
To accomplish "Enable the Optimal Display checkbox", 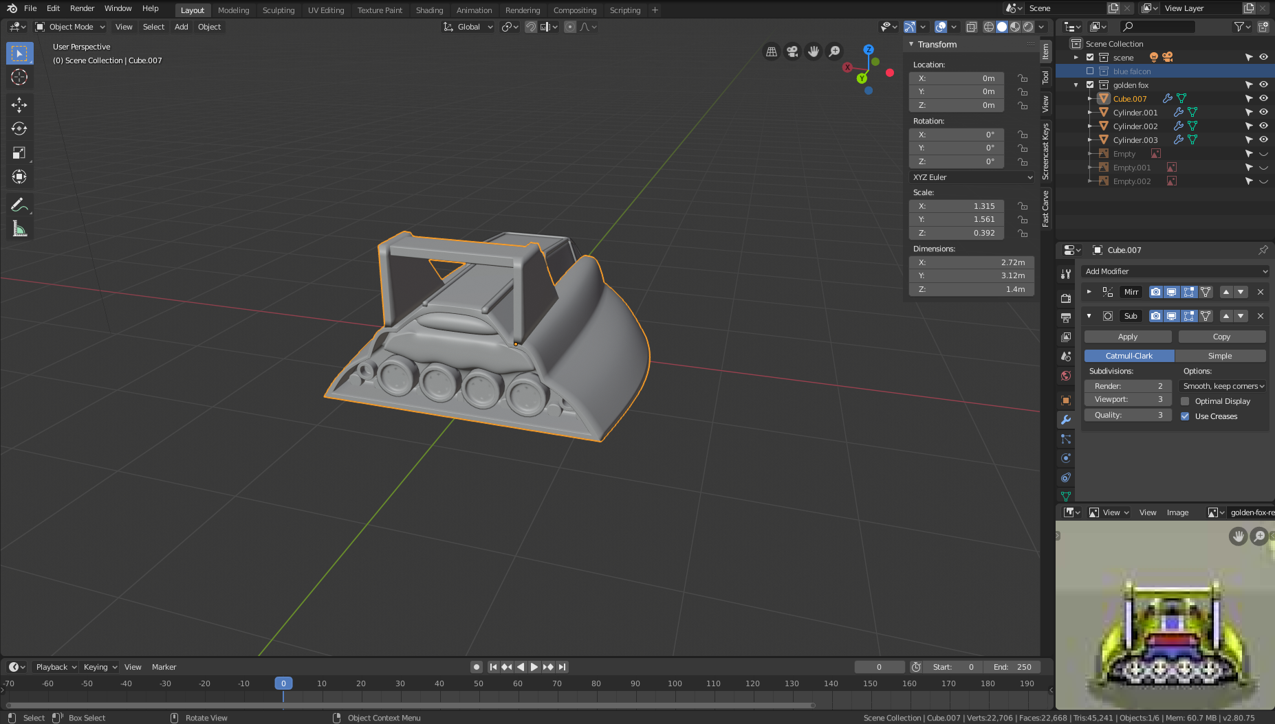I will tap(1185, 401).
